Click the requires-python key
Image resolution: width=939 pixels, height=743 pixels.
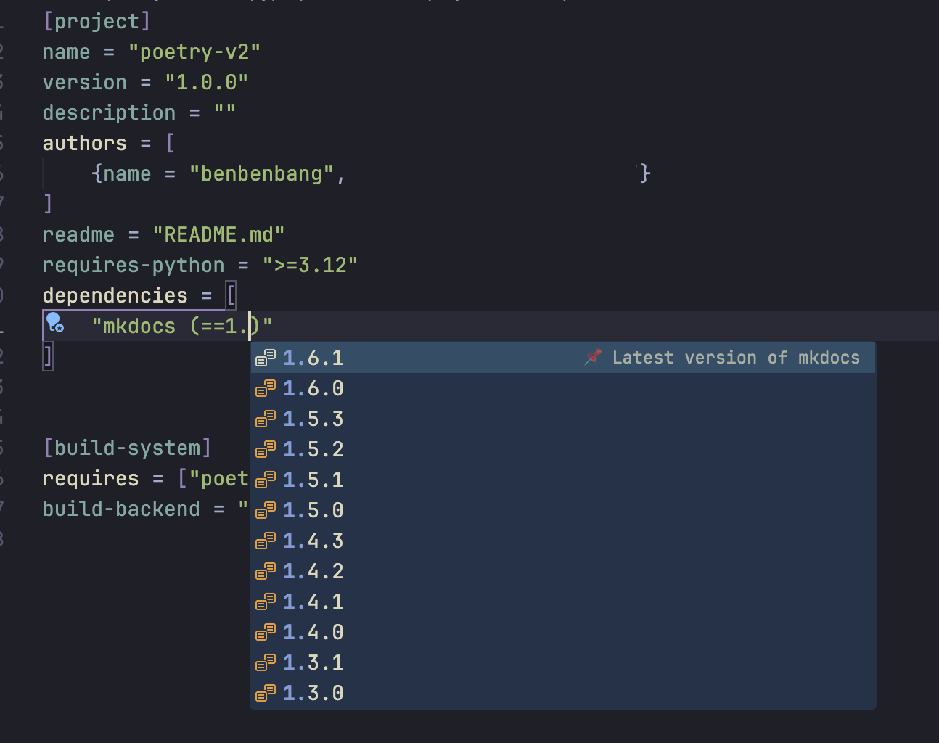(134, 266)
